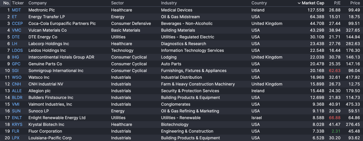Select the Fluor Corporation company row
This screenshot has width=363, height=141.
[45, 131]
